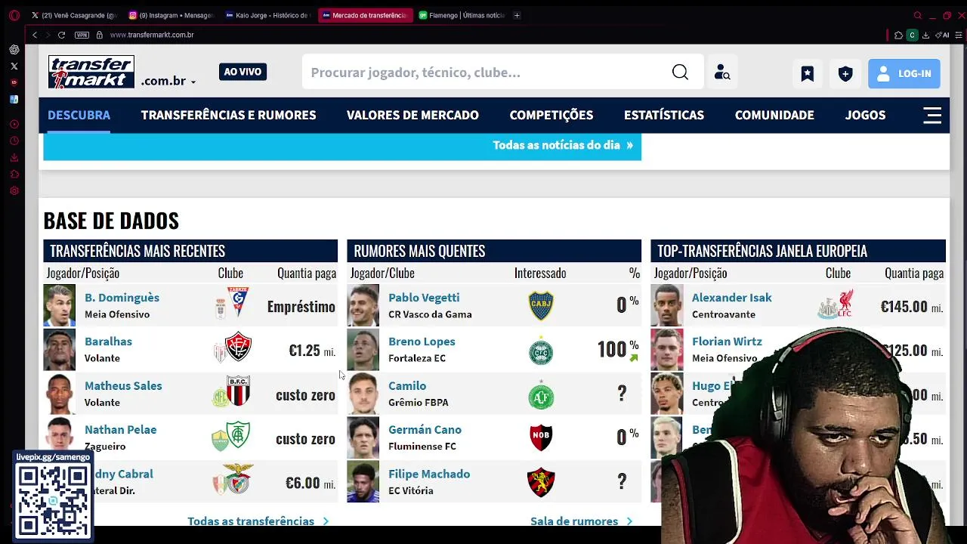This screenshot has width=967, height=544.
Task: Click Coritiba crest next to Breno Lopes
Action: 541,351
